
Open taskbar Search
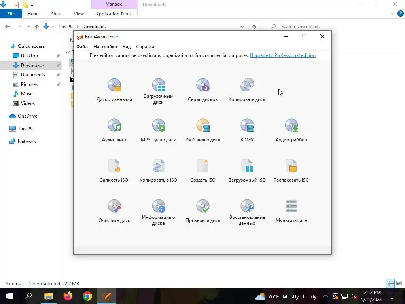(x=28, y=296)
